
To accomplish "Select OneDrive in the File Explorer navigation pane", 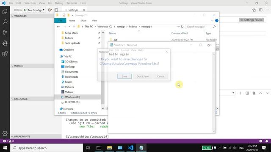I will click(x=69, y=50).
